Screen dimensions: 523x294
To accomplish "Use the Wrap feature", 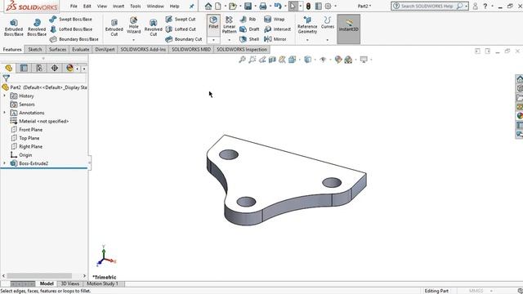I will click(x=274, y=20).
